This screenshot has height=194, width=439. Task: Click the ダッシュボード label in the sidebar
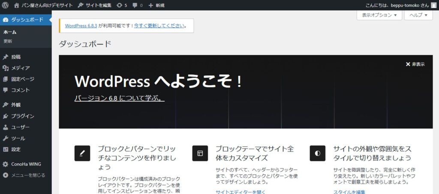coord(27,20)
